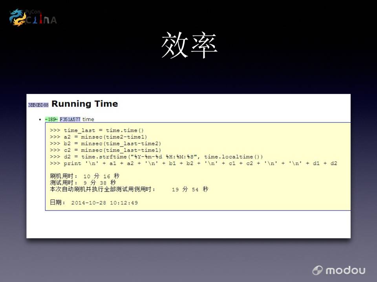Image resolution: width=377 pixels, height=282 pixels.
Task: Open the F351A577 hash link
Action: click(70, 119)
